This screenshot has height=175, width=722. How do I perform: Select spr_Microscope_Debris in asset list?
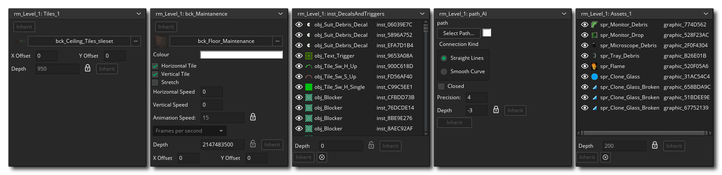click(x=628, y=45)
